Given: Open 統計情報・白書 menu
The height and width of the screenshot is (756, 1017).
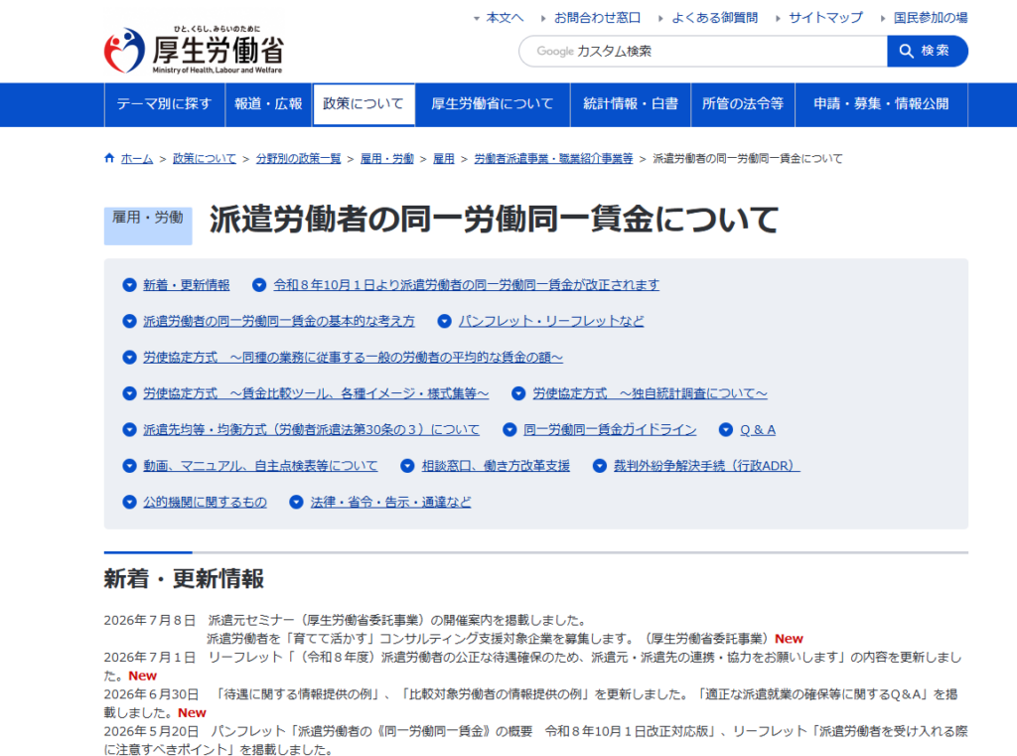Looking at the screenshot, I should 631,104.
